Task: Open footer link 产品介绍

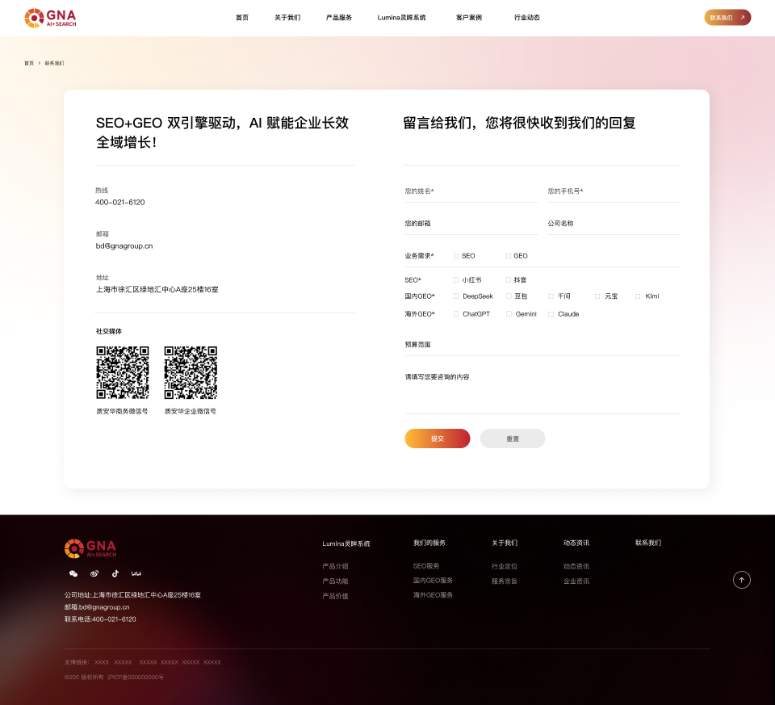Action: [336, 567]
